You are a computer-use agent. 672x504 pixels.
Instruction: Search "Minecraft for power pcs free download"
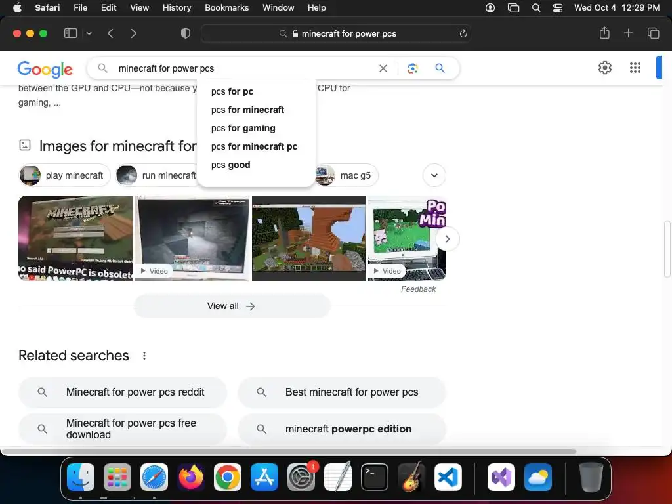(123, 429)
